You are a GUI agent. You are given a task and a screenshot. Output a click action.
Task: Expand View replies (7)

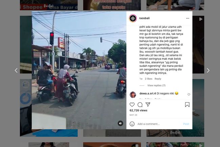(156, 85)
